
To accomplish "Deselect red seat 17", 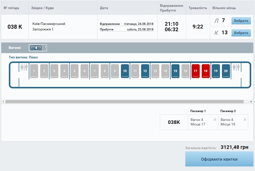I will point(195,71).
